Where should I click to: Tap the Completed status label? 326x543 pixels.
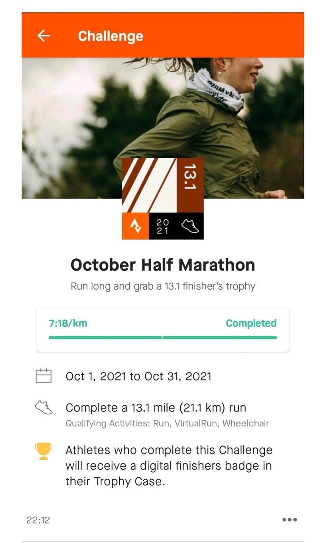[251, 323]
